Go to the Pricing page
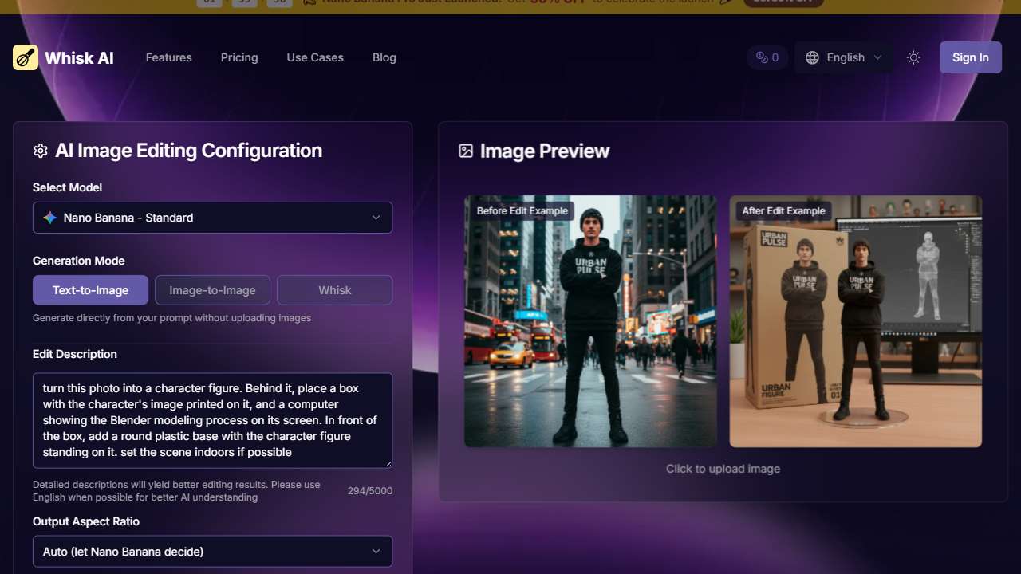This screenshot has width=1021, height=574. [x=239, y=57]
